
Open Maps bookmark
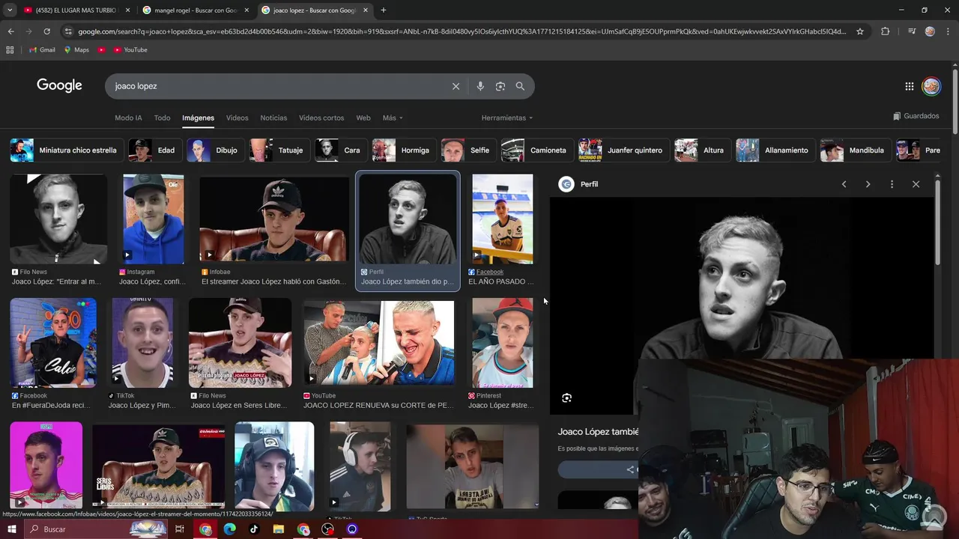pos(76,50)
